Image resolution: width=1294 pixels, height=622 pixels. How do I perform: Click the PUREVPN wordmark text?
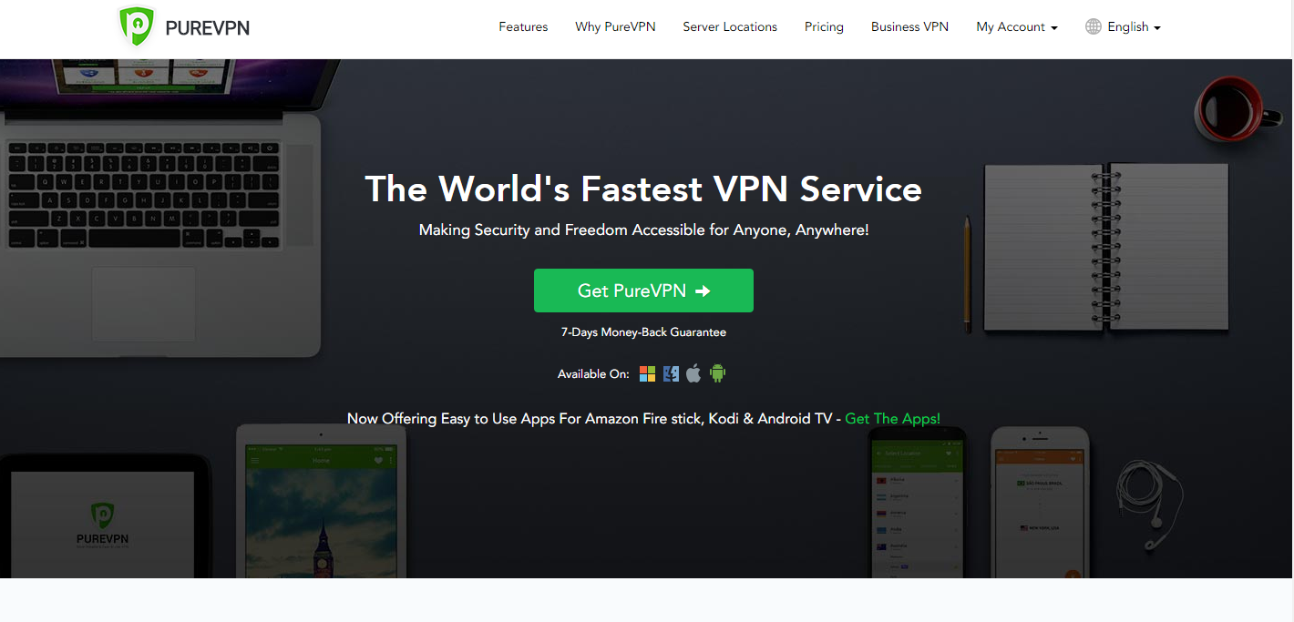click(x=207, y=28)
